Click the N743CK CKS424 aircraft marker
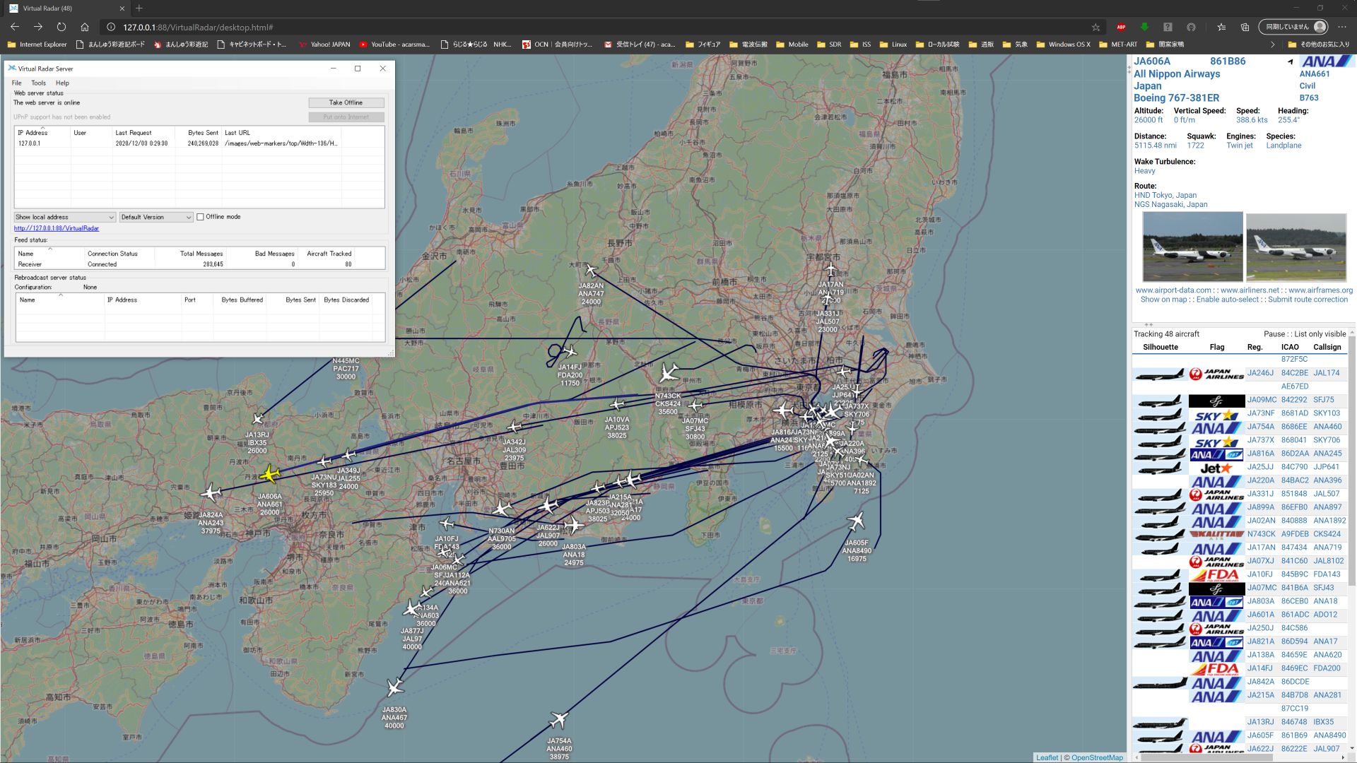Image resolution: width=1357 pixels, height=763 pixels. point(669,373)
